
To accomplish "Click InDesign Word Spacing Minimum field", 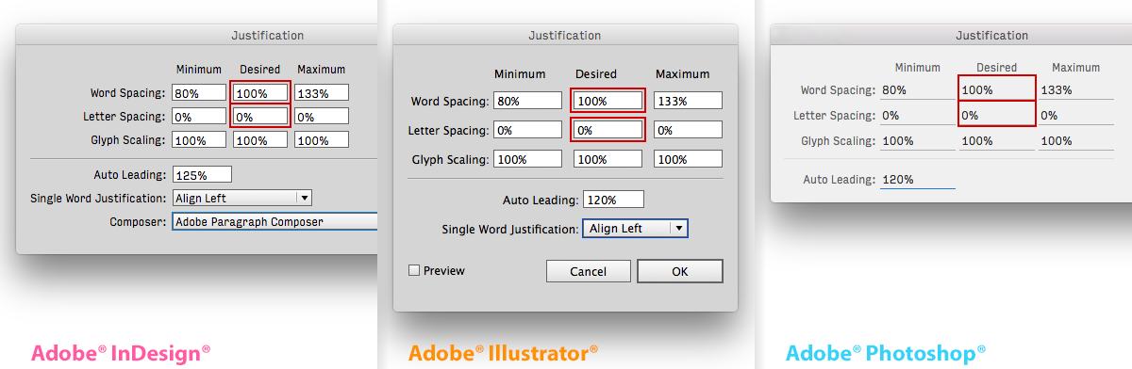I will [199, 92].
